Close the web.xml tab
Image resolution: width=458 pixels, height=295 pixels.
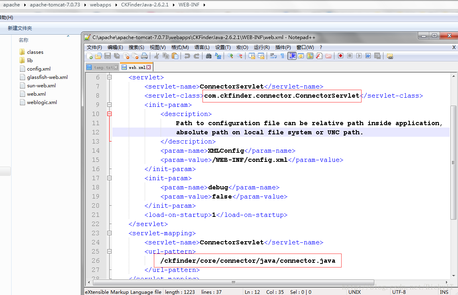point(149,67)
